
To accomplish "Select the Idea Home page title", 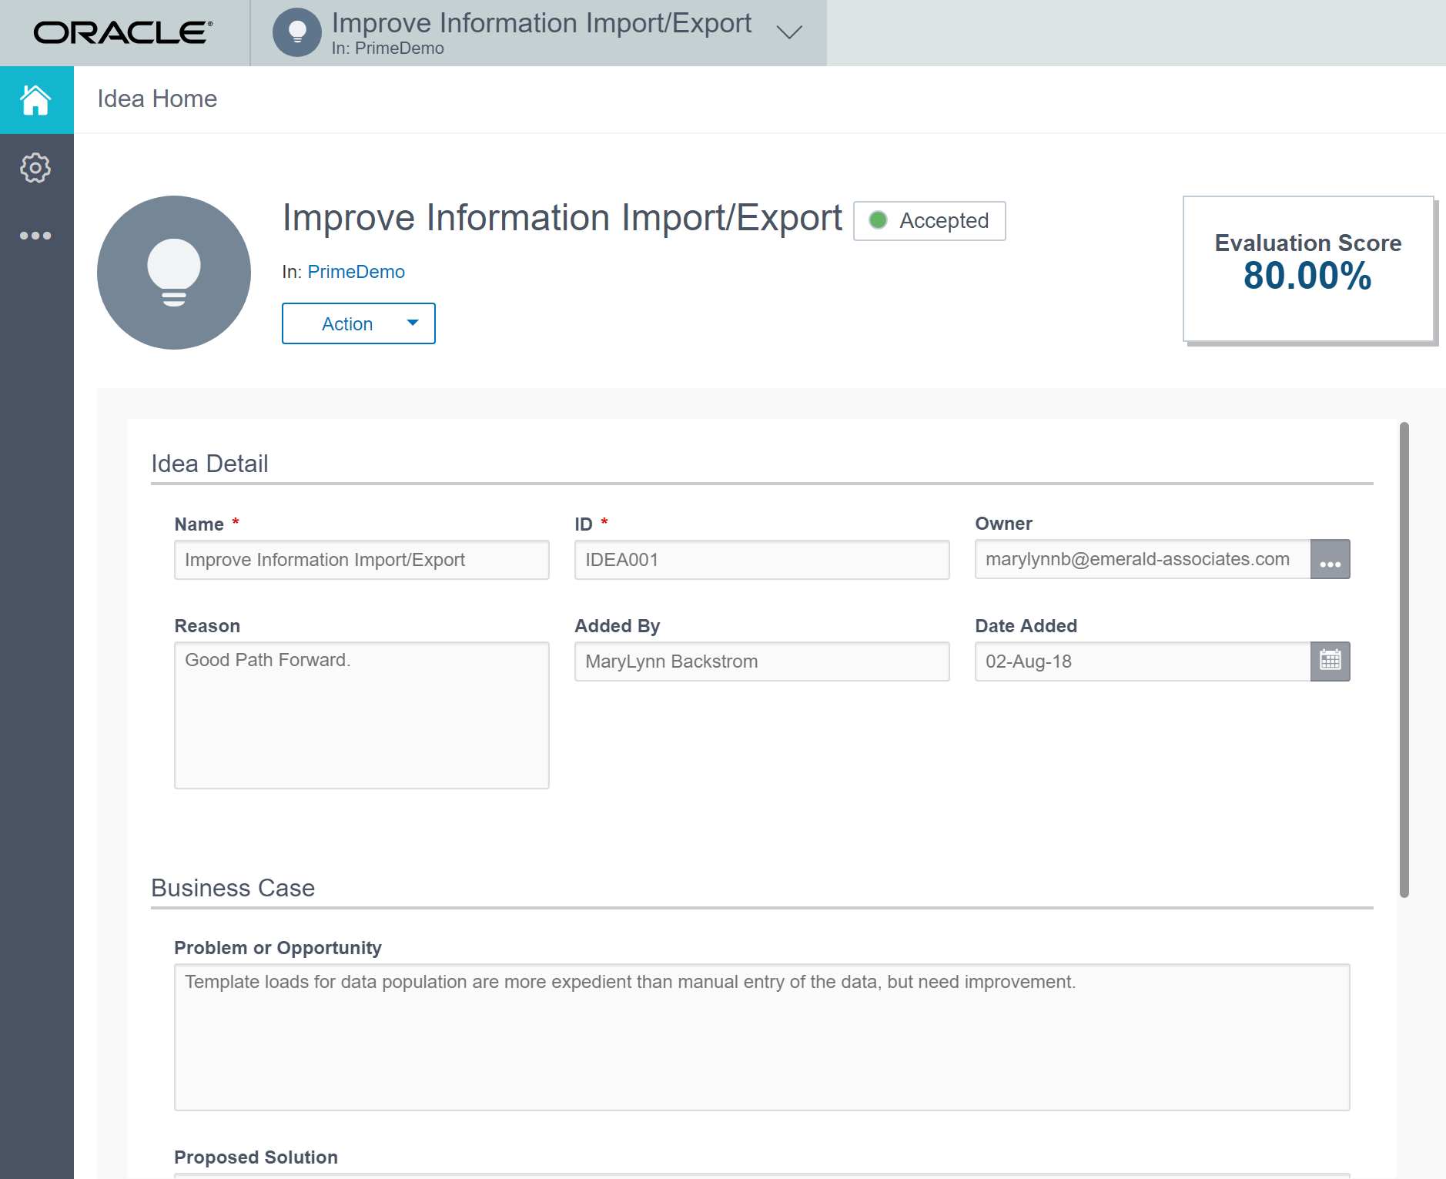I will 157,99.
